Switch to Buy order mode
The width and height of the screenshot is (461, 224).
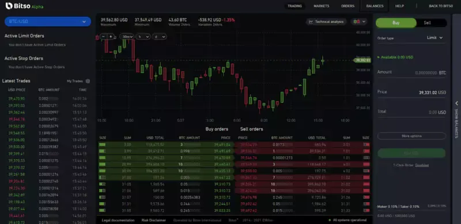point(396,23)
